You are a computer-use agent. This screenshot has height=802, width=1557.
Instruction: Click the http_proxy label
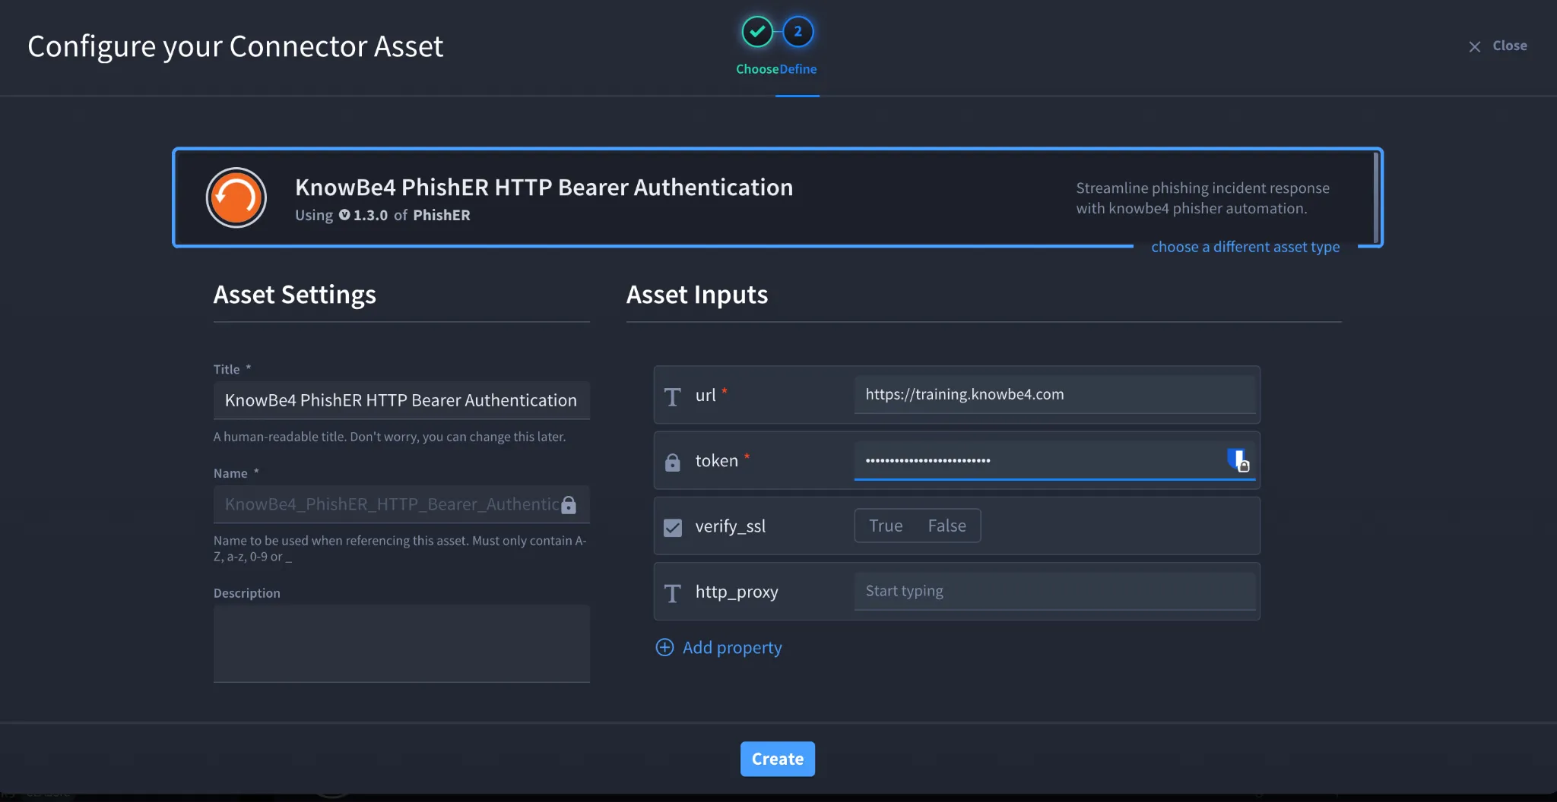point(737,592)
